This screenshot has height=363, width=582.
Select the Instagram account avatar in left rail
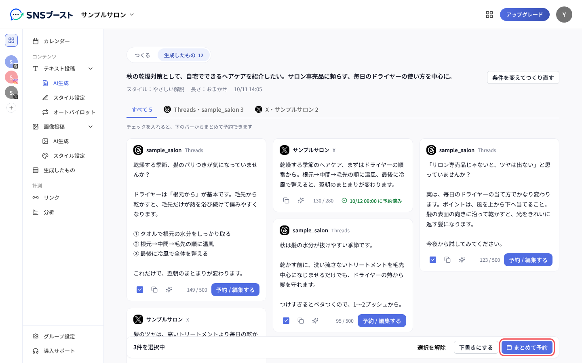[x=11, y=77]
